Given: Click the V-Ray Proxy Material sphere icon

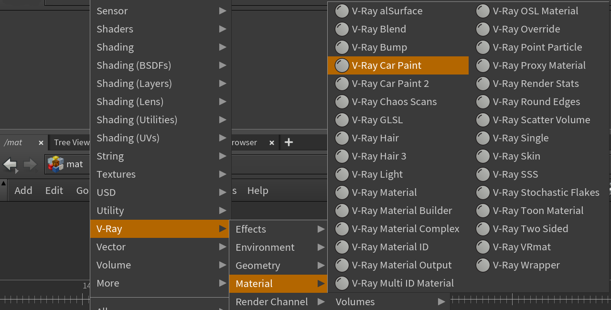Looking at the screenshot, I should click(x=483, y=65).
